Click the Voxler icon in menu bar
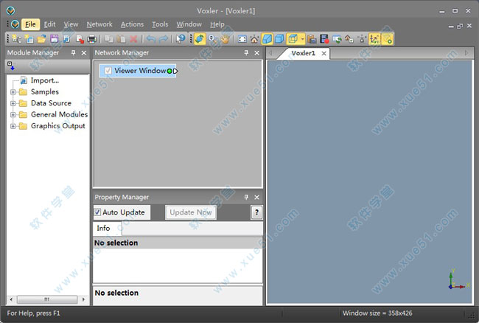The image size is (479, 323). coord(15,24)
